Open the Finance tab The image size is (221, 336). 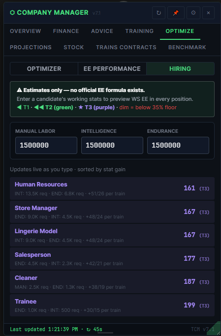coord(66,31)
